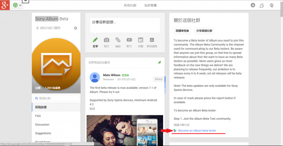Focus the 搜尋社群 search field

coord(56,98)
